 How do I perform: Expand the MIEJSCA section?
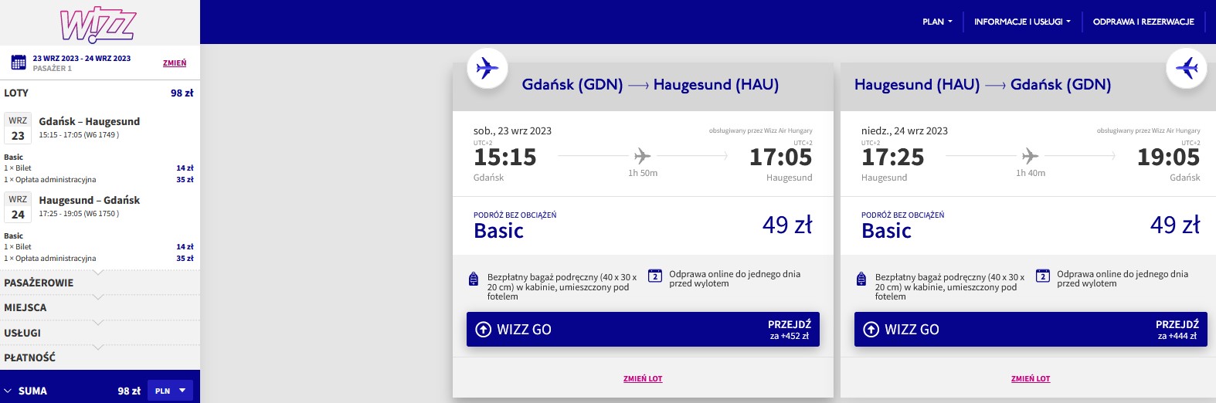click(100, 307)
